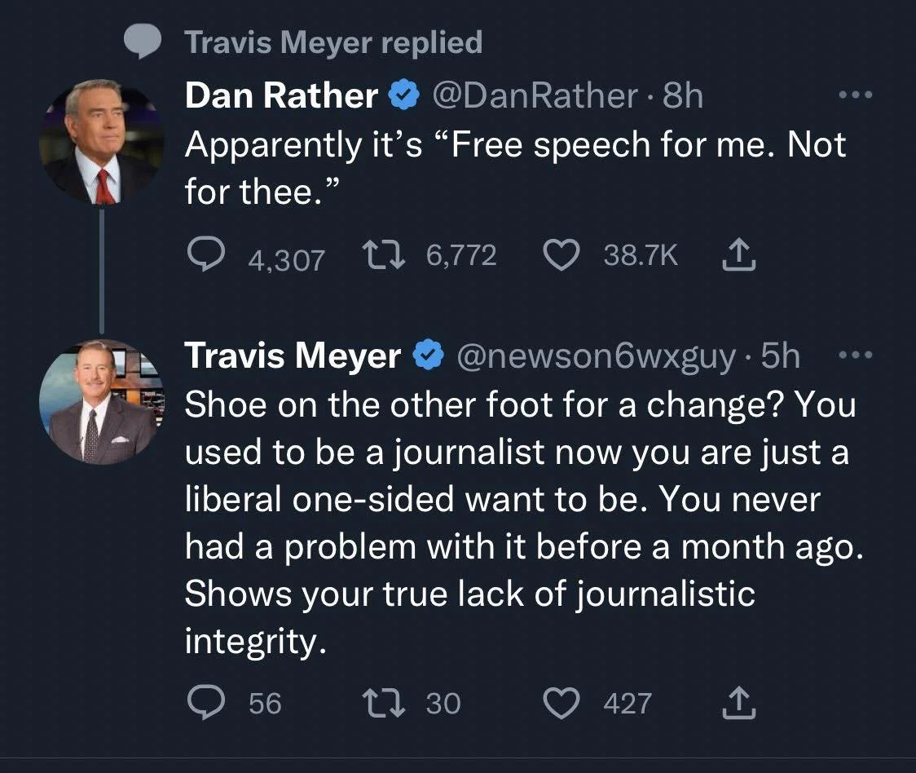Like Dan Rather's tweet
This screenshot has height=773, width=916.
tap(561, 255)
